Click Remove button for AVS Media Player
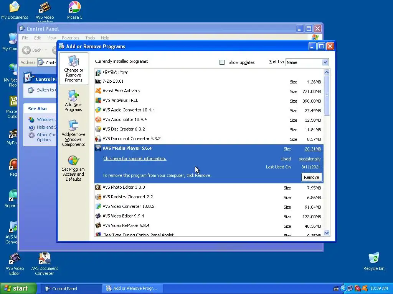 312,177
